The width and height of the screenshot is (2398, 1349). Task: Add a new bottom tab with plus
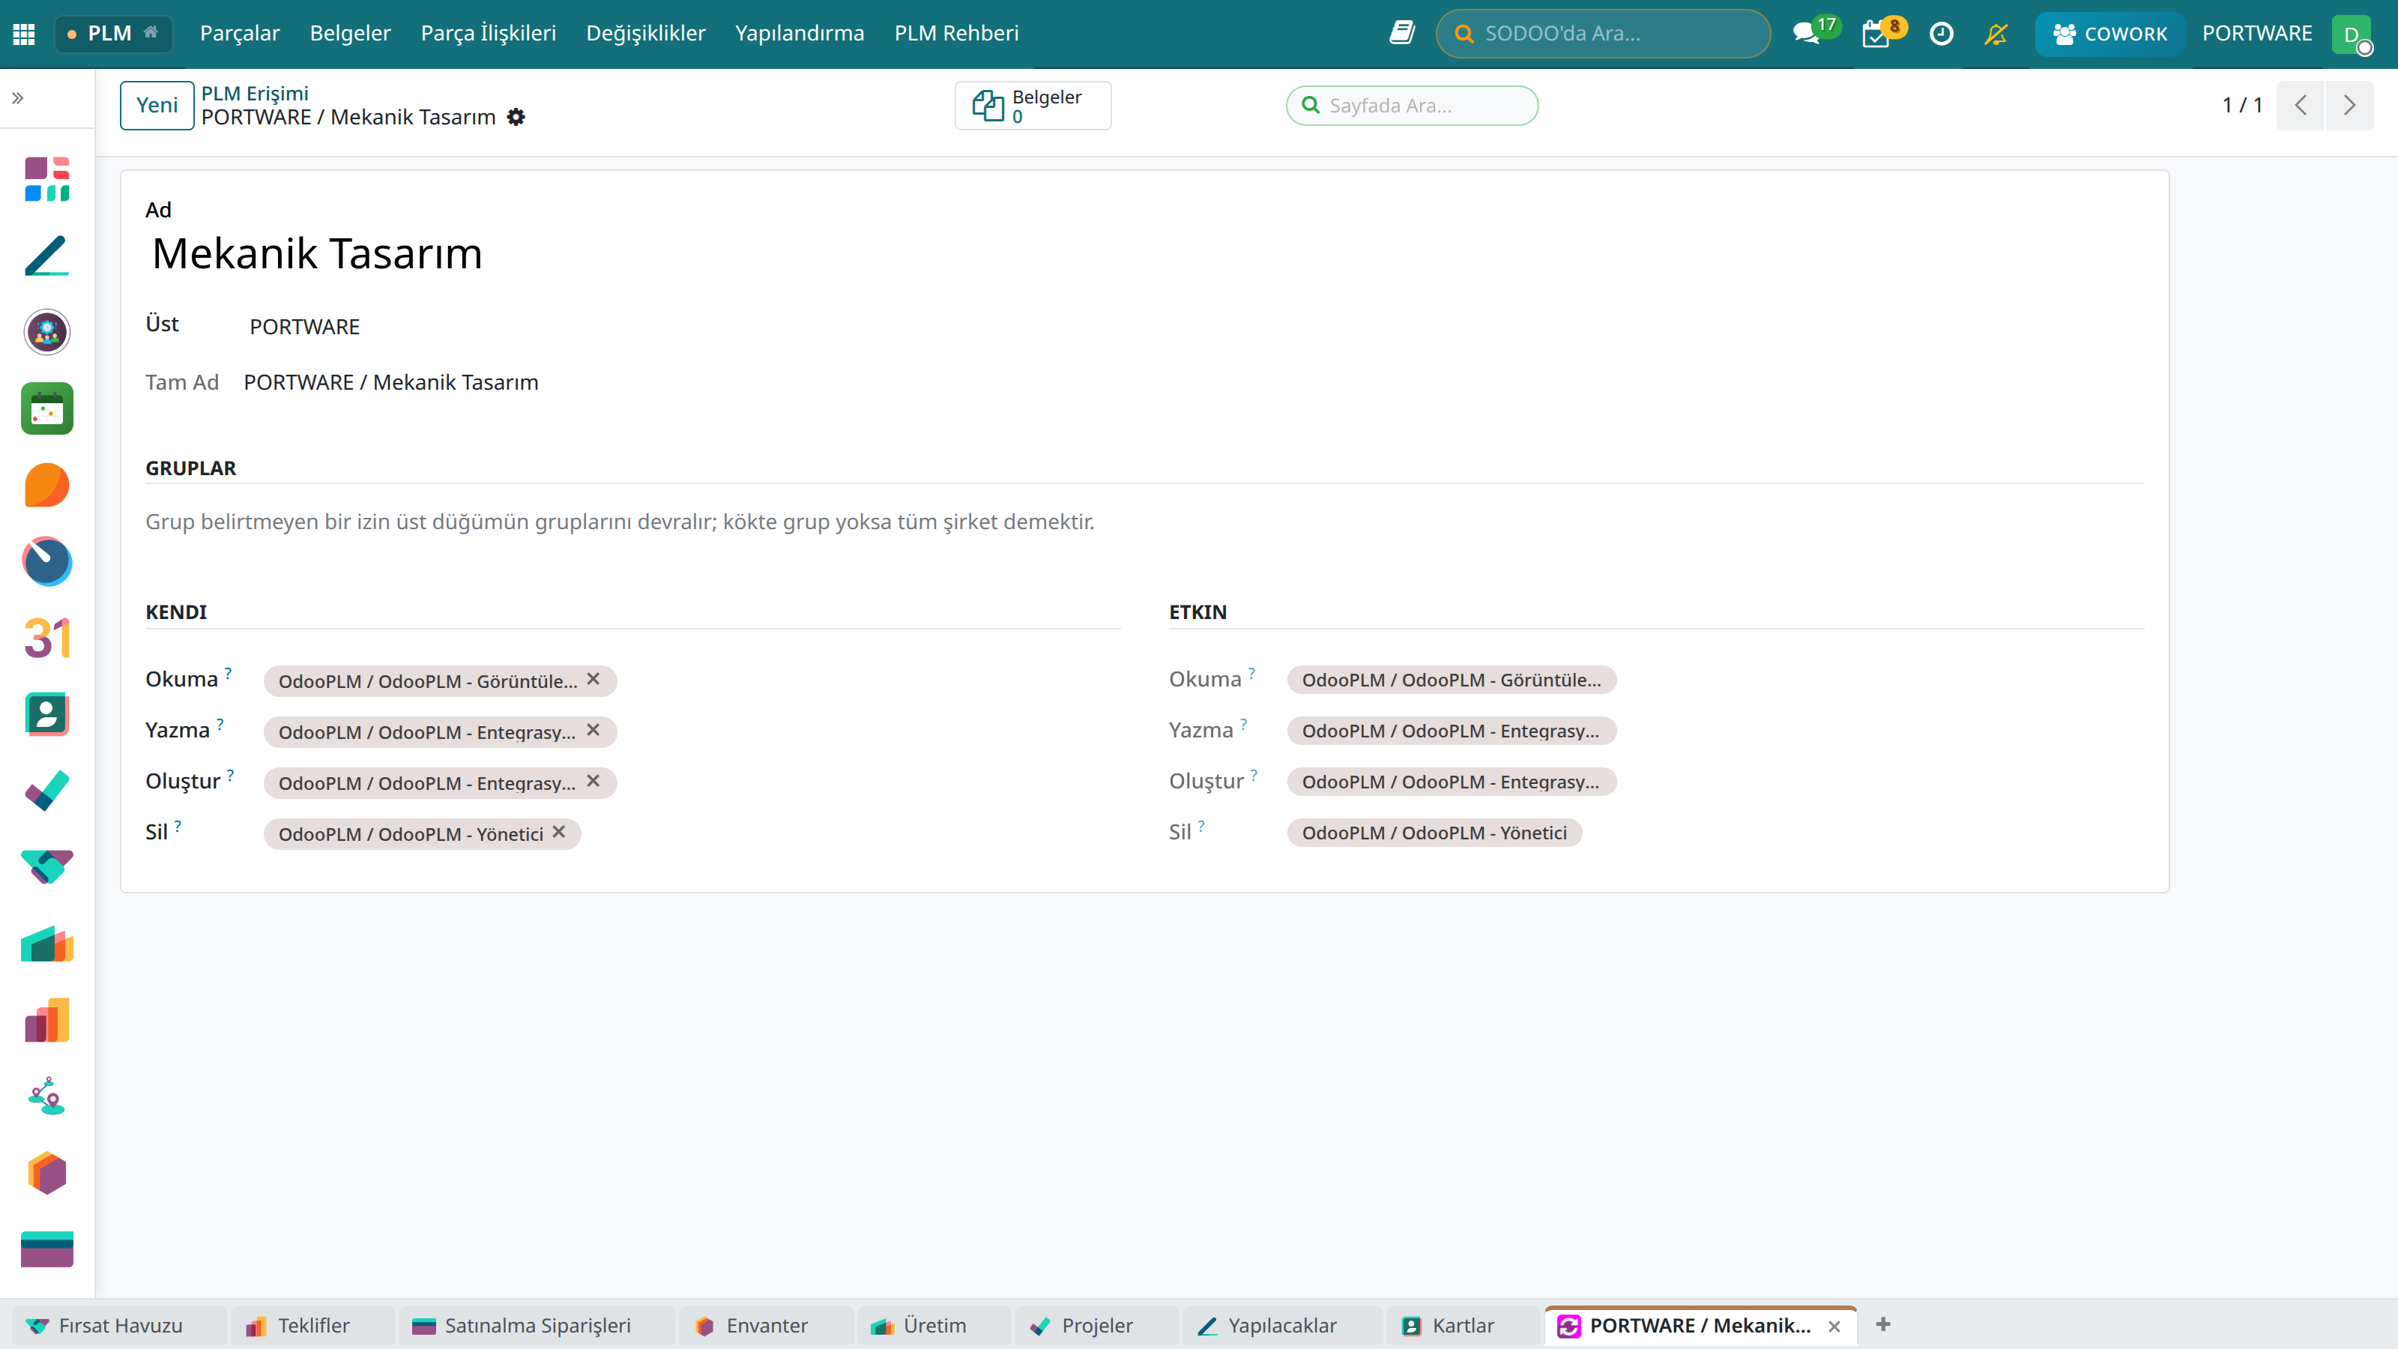point(1883,1324)
